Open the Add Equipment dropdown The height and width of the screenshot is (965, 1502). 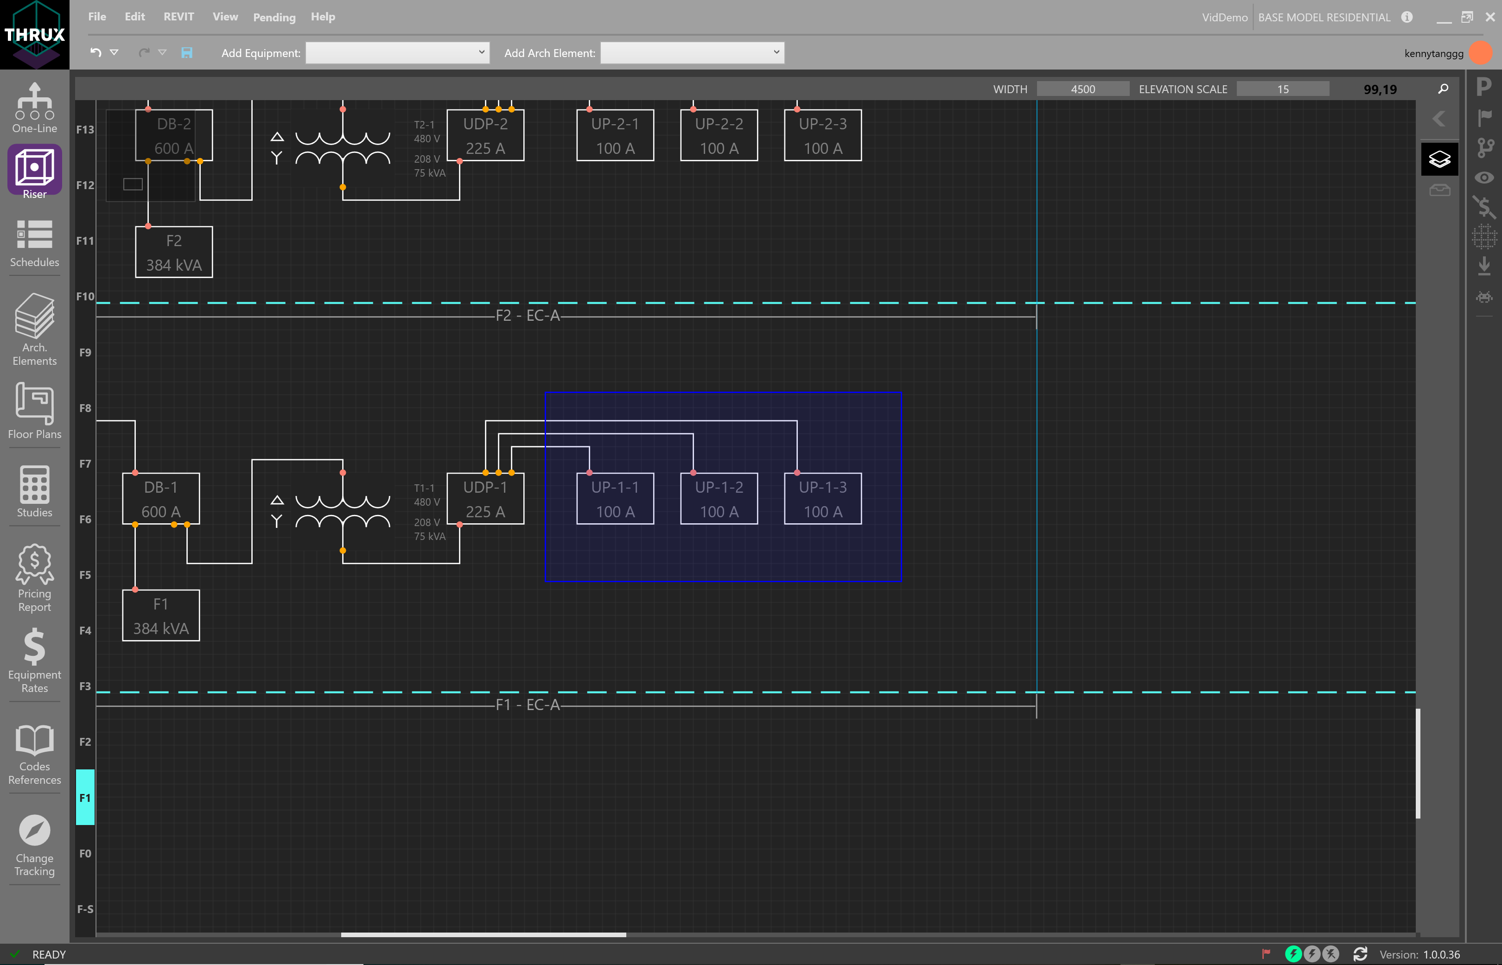pos(397,53)
